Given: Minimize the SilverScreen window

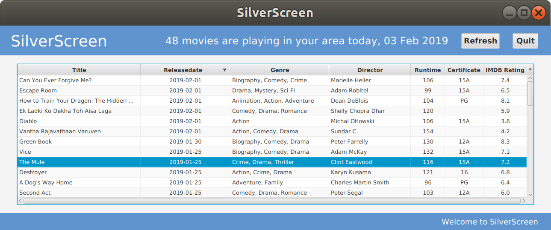Looking at the screenshot, I should (509, 13).
